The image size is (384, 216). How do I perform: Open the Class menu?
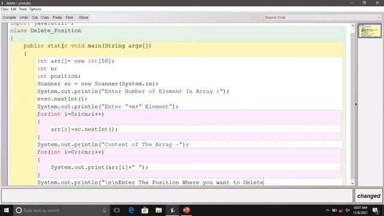tap(5, 9)
